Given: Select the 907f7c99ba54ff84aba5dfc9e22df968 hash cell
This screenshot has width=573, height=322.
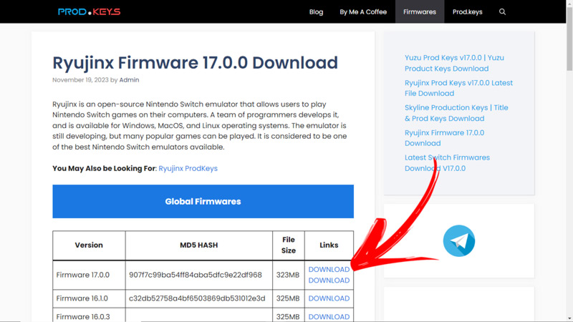Looking at the screenshot, I should [199, 275].
